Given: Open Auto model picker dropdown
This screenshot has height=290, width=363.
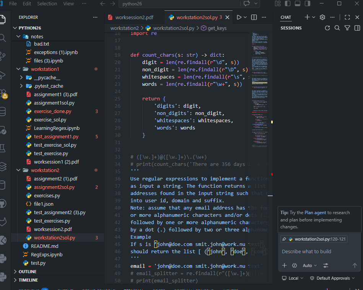Looking at the screenshot, I should [x=309, y=265].
